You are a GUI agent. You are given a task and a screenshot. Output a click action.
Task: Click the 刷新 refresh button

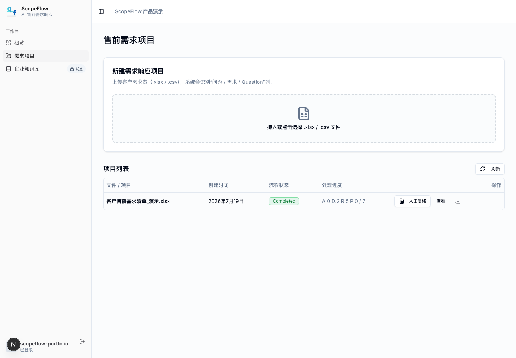click(x=489, y=169)
